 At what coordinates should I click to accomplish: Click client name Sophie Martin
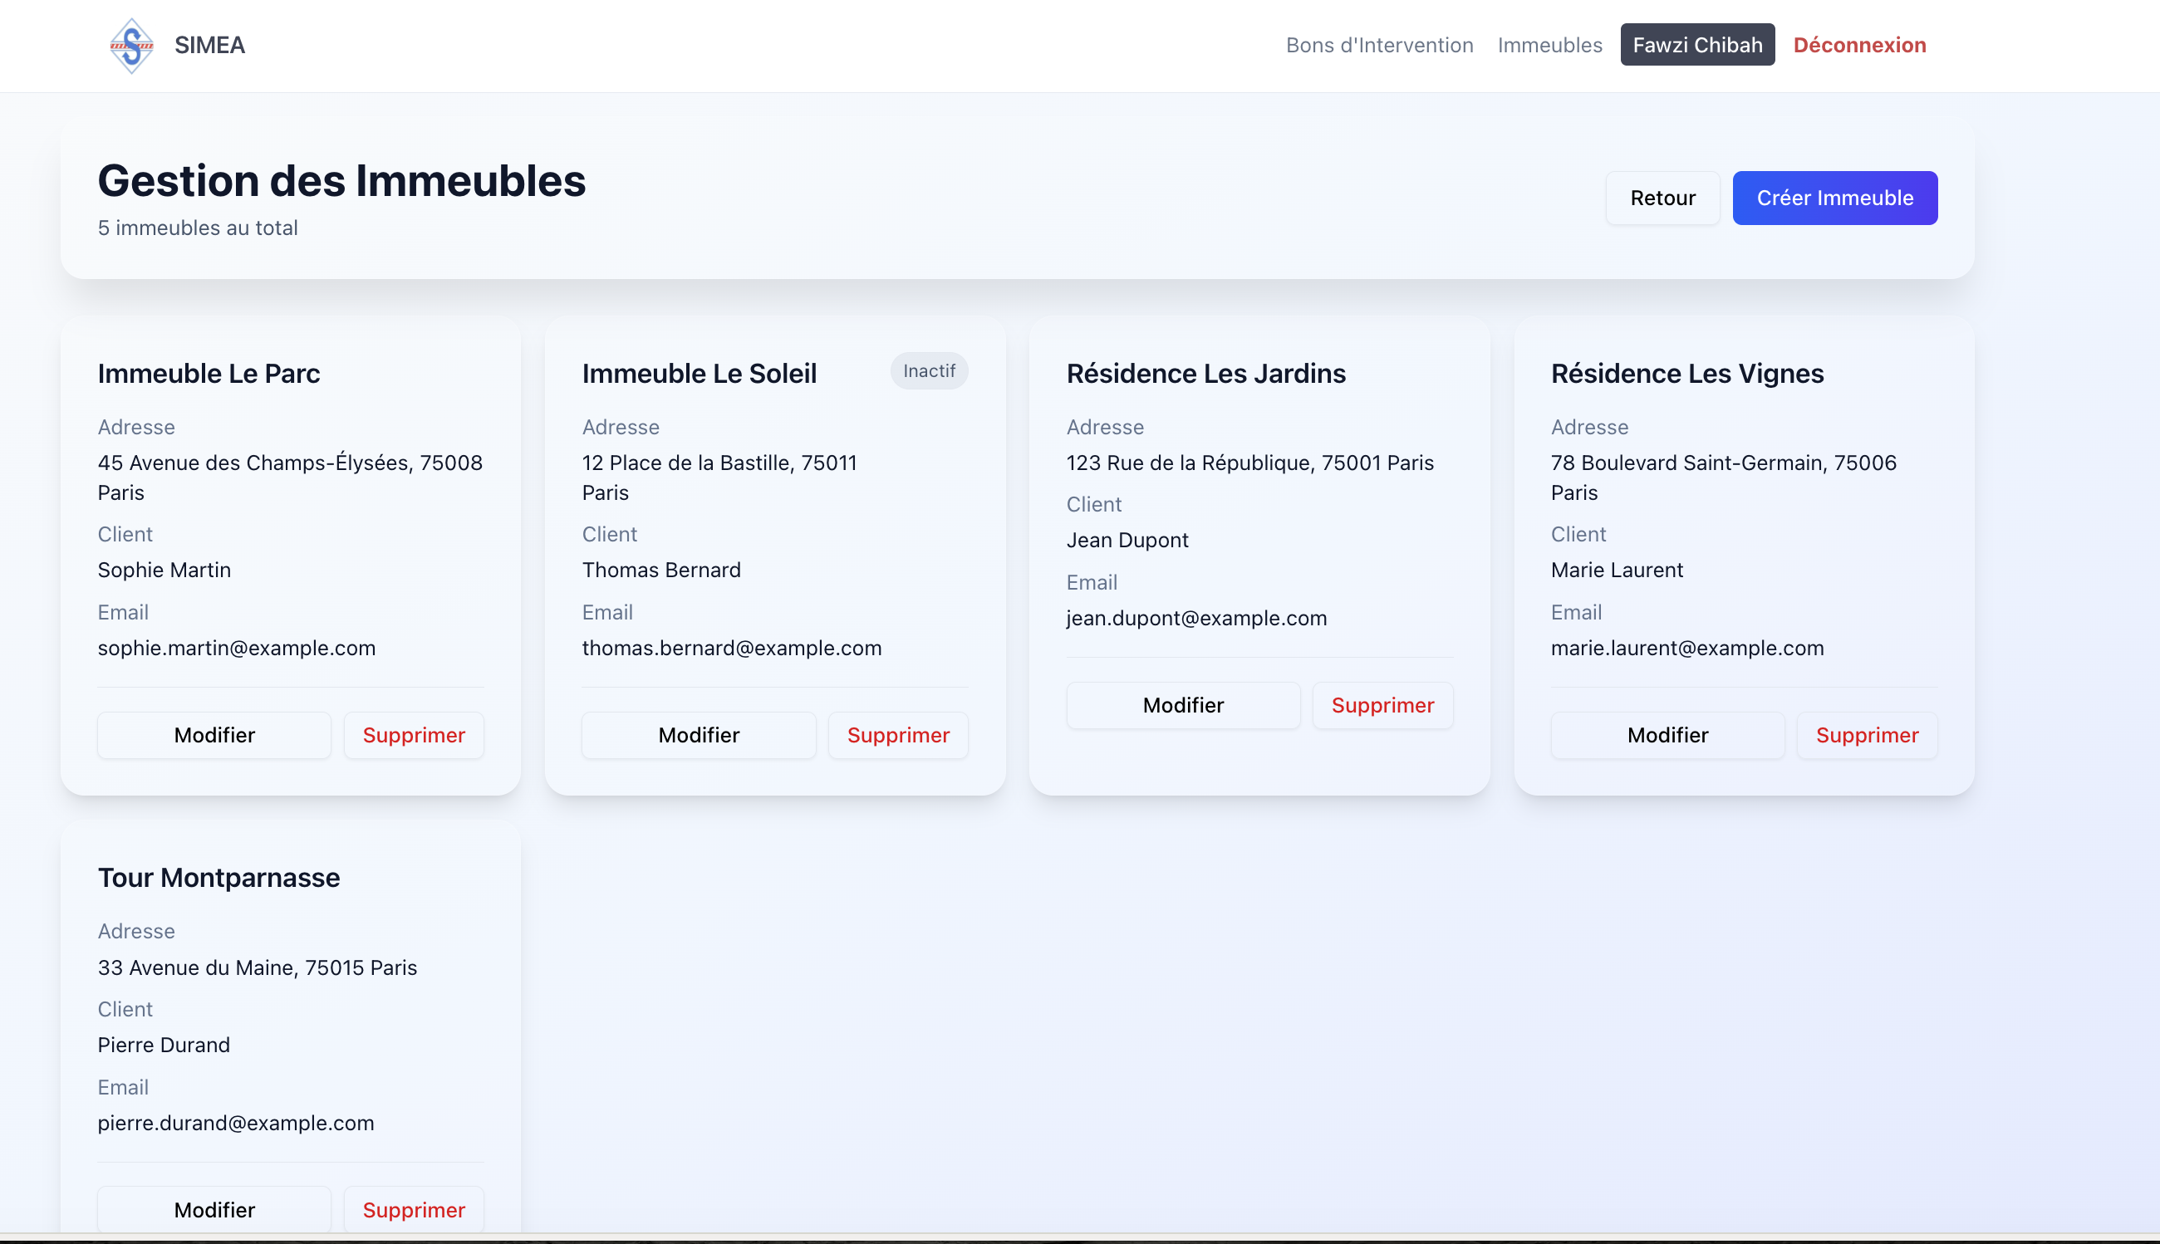coord(164,570)
